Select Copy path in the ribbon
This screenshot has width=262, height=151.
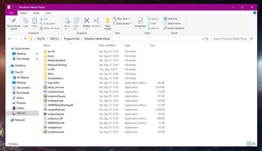tap(48, 23)
